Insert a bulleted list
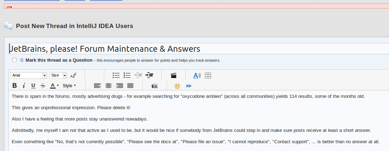Viewport: 389px width, 151px height. click(x=116, y=75)
